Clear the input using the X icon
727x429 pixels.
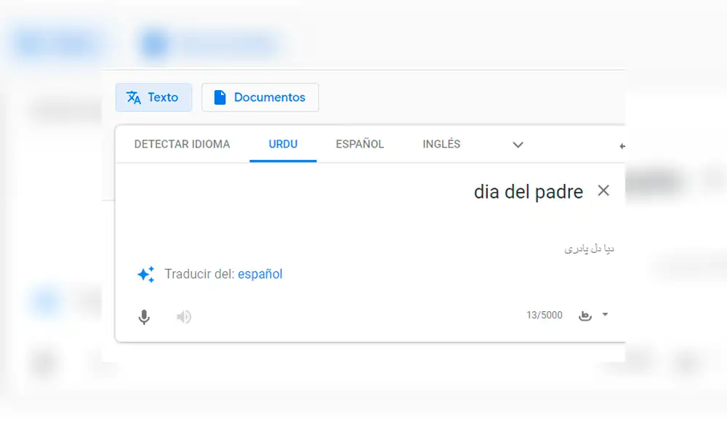click(604, 191)
